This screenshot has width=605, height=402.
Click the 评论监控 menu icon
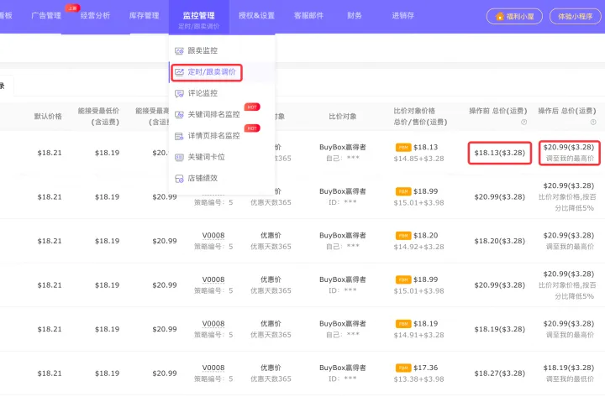pyautogui.click(x=179, y=93)
